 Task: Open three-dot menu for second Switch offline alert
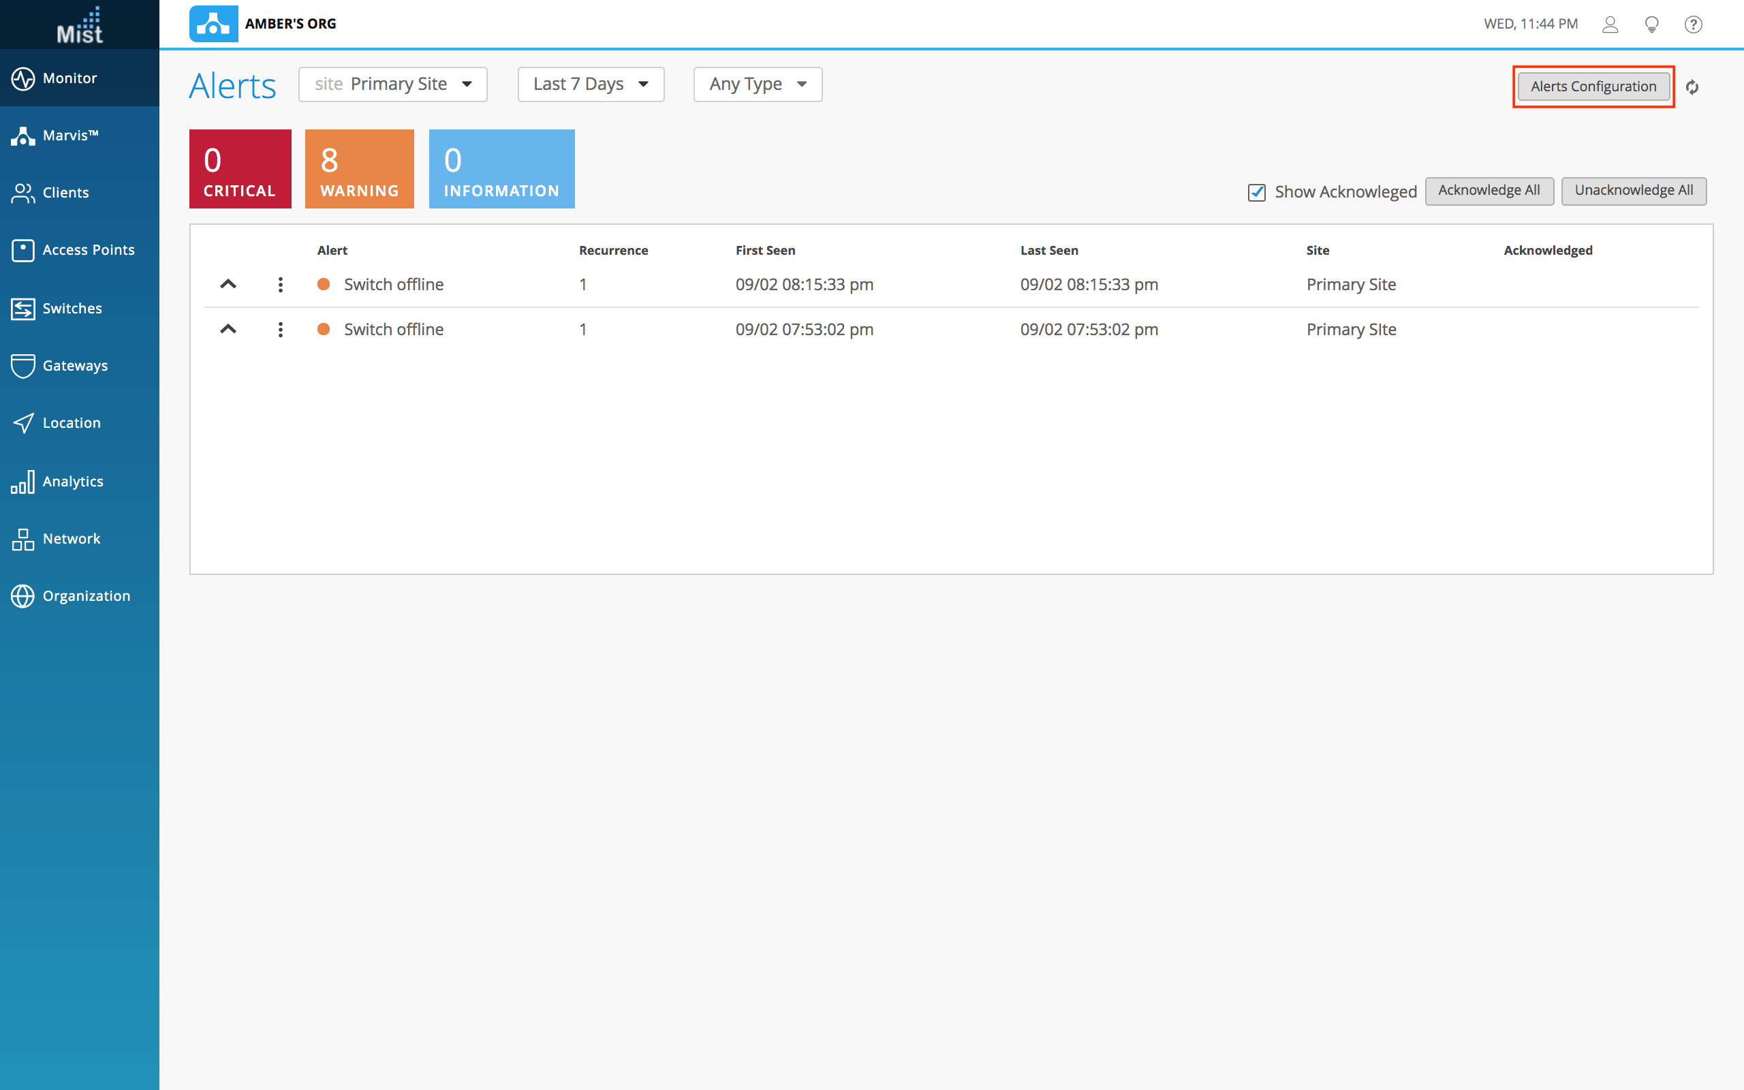coord(281,330)
